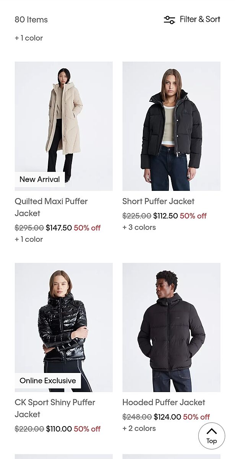Tap the Filter & Sort text label
This screenshot has width=235, height=459.
coord(200,19)
